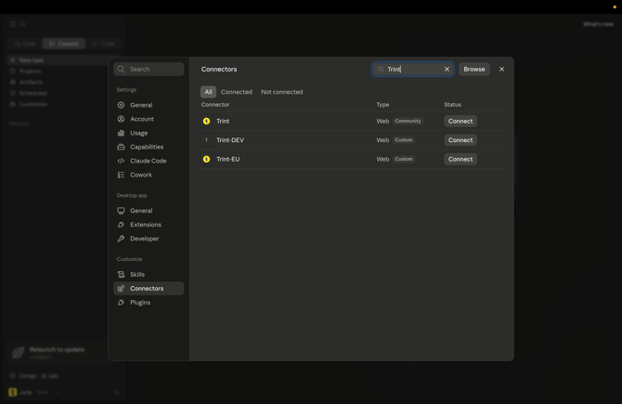Click the gear icon beside General
622x404 pixels.
(121, 105)
